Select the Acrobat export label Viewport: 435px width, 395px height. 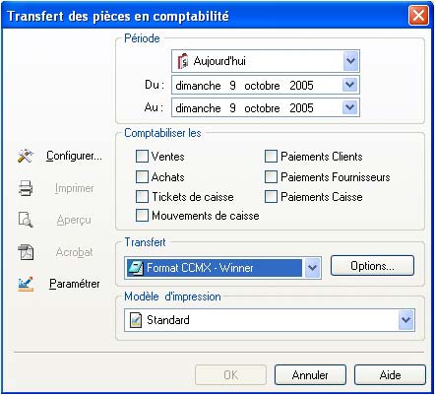(74, 252)
